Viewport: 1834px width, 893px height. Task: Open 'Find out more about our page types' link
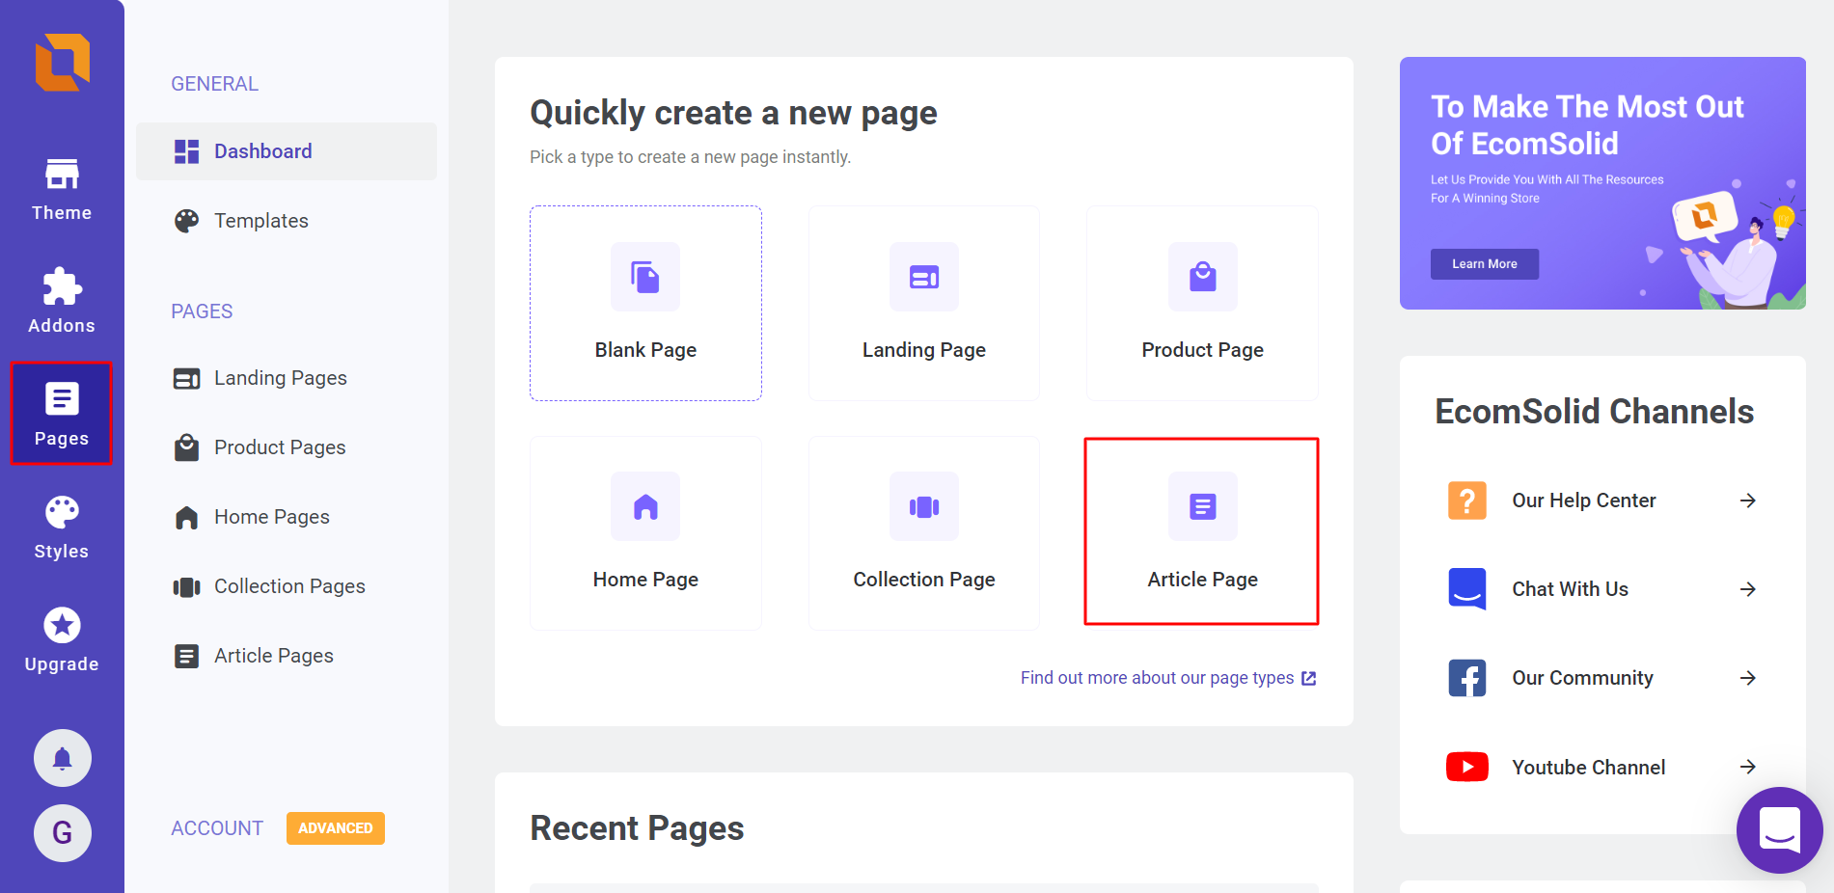pos(1168,678)
